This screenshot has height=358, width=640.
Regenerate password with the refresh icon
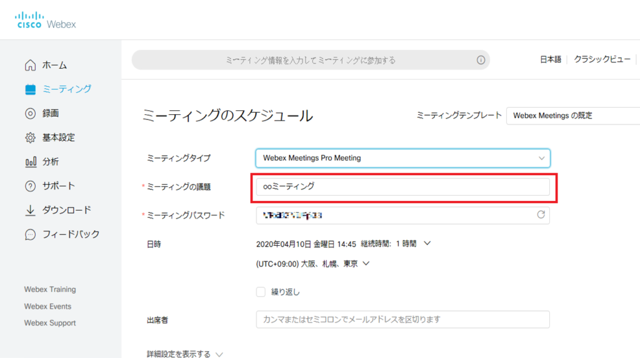541,215
